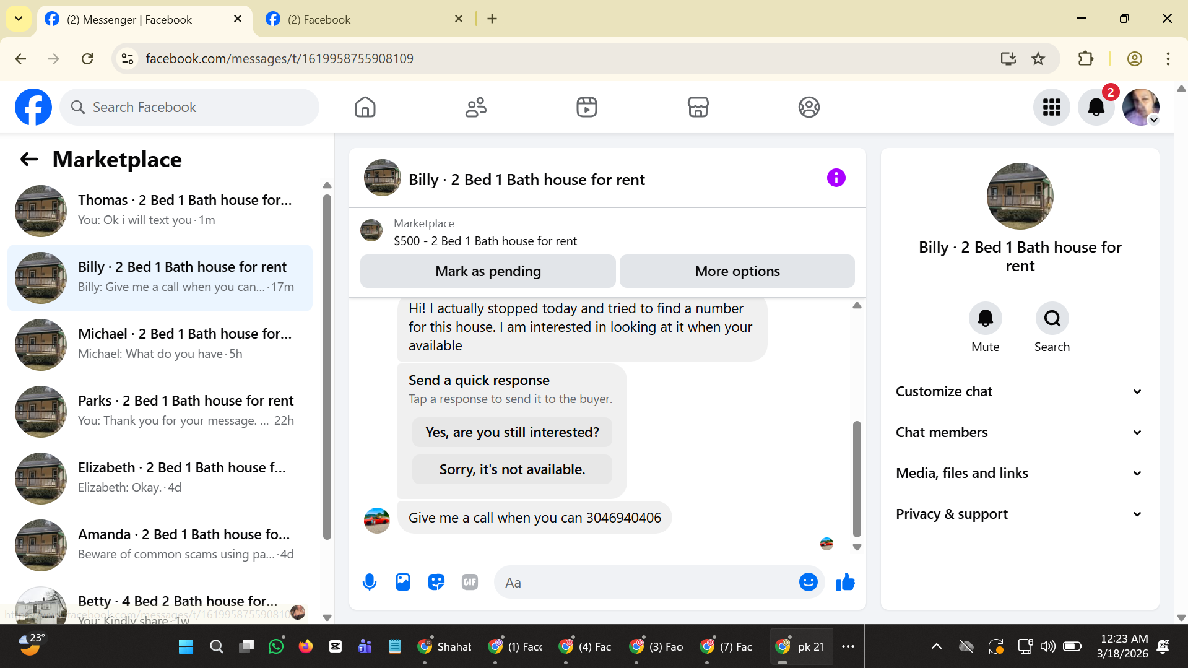Open Elizabeth's conversation
The height and width of the screenshot is (668, 1188).
(160, 478)
